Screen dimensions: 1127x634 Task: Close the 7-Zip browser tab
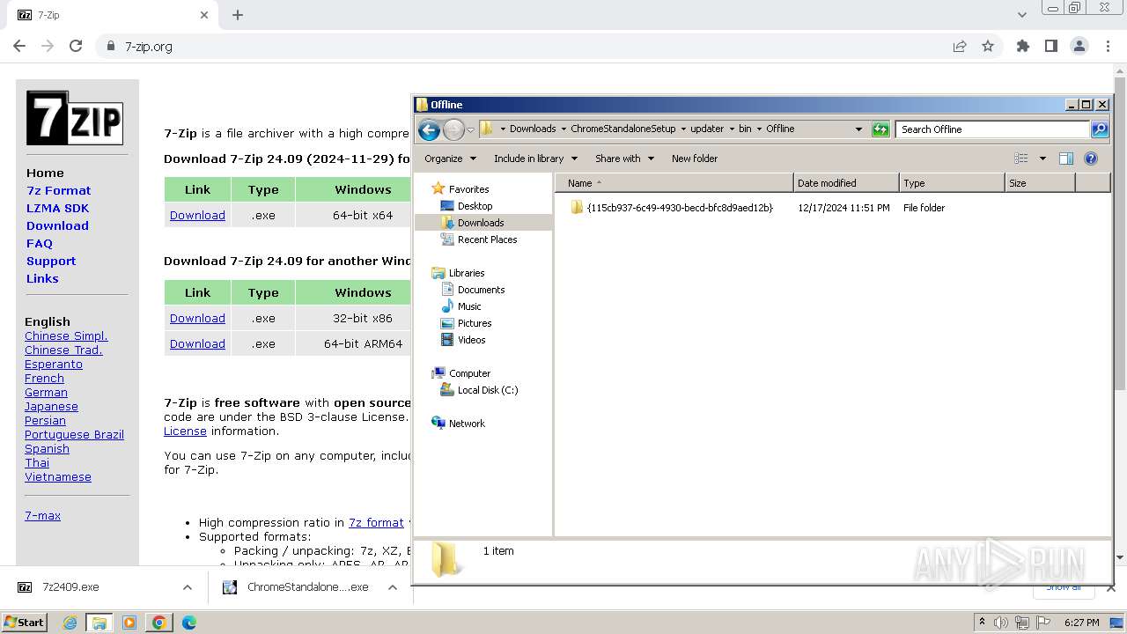point(204,15)
